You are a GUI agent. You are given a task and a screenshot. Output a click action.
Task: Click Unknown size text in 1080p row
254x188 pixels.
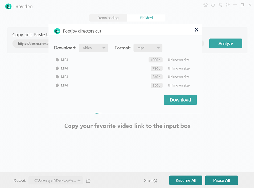(179, 60)
